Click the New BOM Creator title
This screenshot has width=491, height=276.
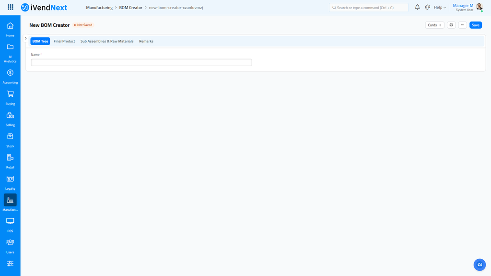pos(49,25)
